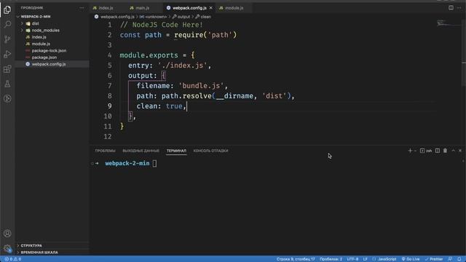Maximize the terminal panel size
The image size is (466, 262).
[x=453, y=151]
